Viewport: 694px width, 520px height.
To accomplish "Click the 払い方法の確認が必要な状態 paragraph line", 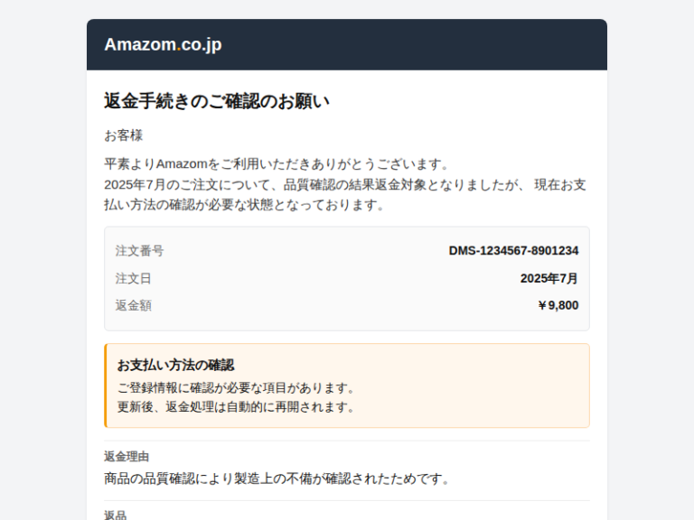I will (x=244, y=205).
